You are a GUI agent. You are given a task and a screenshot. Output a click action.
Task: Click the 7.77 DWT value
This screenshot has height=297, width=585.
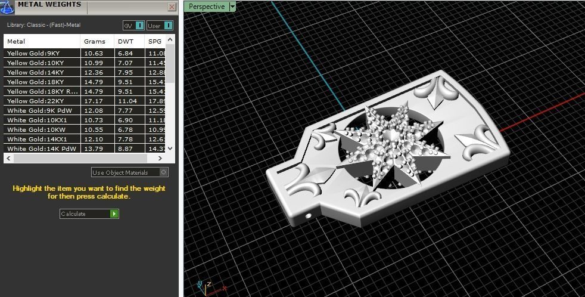(x=125, y=110)
